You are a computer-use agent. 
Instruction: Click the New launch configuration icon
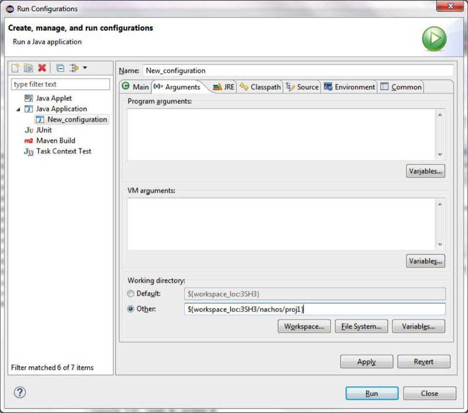16,68
